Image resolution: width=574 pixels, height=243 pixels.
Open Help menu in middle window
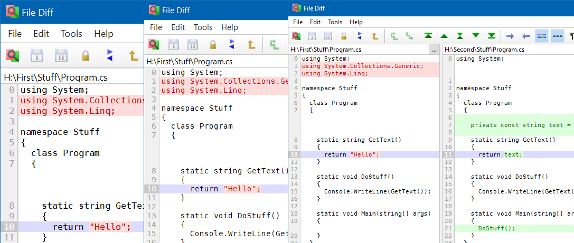pos(230,27)
